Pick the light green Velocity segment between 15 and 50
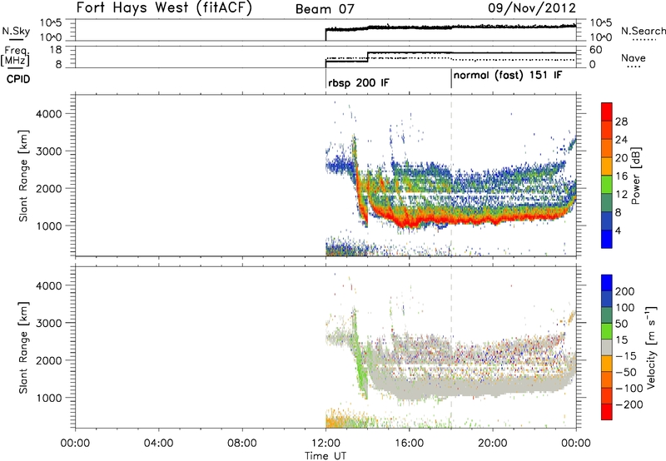Image resolution: width=666 pixels, height=461 pixels. click(607, 331)
